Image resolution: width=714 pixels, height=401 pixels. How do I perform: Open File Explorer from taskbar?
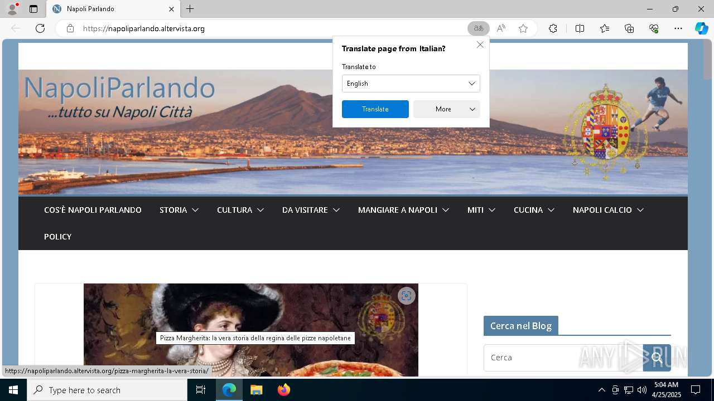click(x=257, y=390)
